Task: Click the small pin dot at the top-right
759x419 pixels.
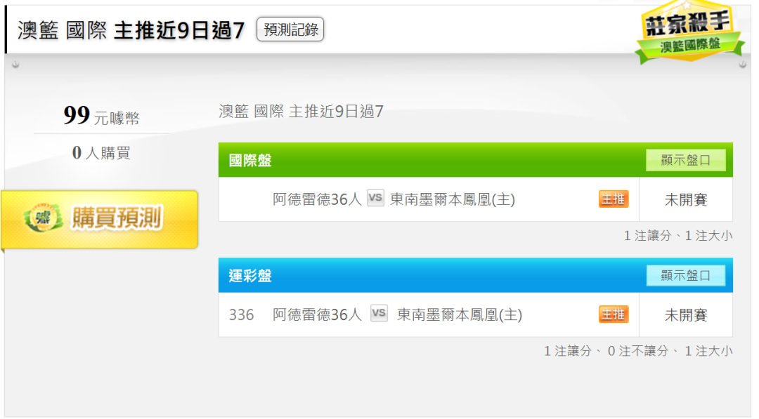Action: (743, 65)
